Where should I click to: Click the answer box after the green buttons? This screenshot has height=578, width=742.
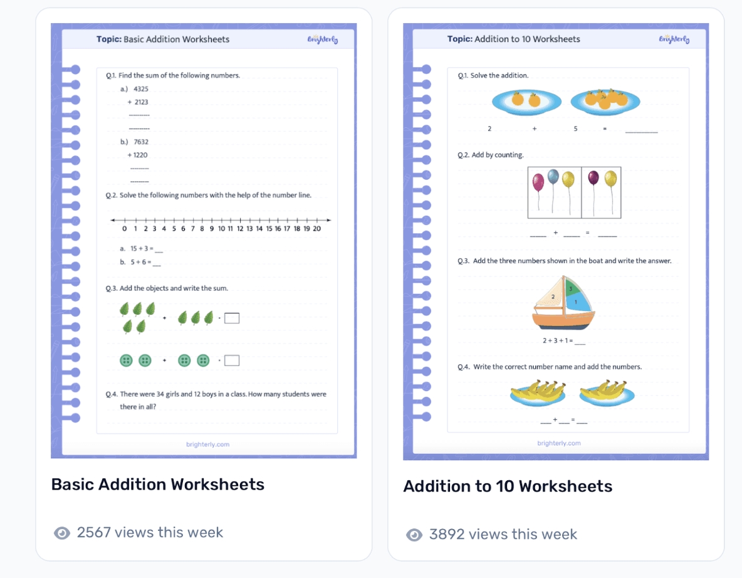[x=232, y=360]
